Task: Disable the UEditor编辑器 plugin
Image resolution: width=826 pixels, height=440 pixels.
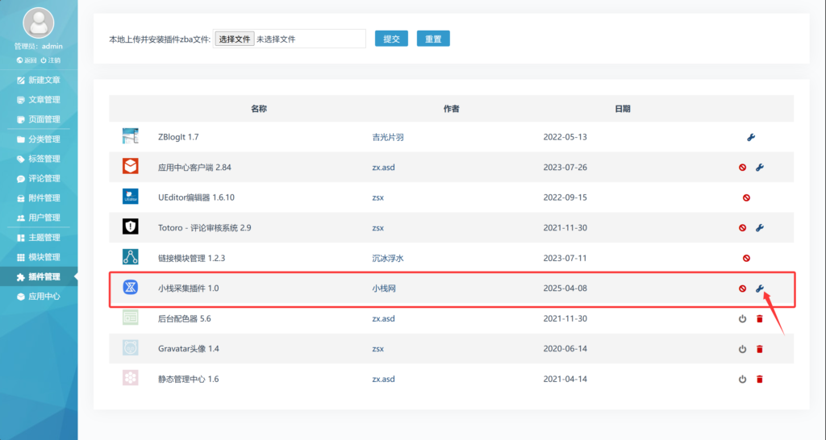Action: pyautogui.click(x=746, y=198)
